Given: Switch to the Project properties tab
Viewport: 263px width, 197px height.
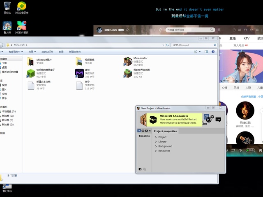Looking at the screenshot, I should (x=165, y=131).
